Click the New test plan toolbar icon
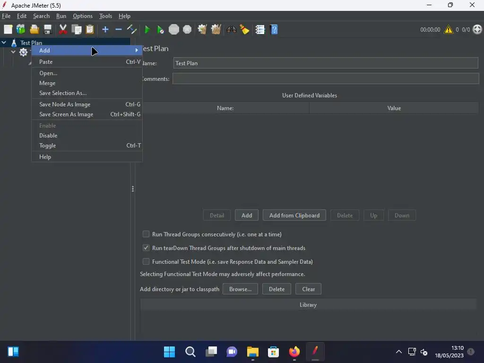 [x=8, y=30]
